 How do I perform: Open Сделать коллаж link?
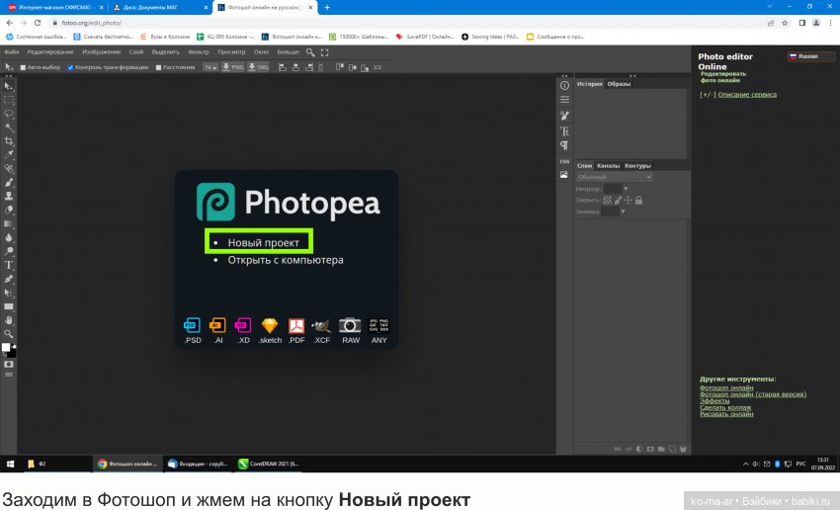point(725,407)
